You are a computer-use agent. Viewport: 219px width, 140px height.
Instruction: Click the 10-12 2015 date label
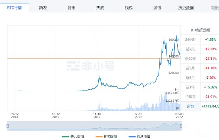click(56, 115)
